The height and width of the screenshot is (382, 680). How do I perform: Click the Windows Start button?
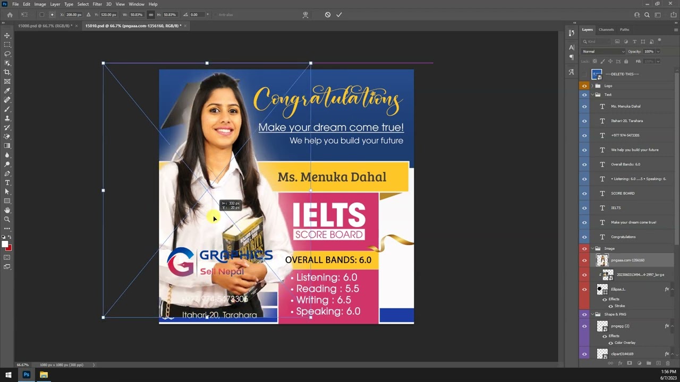click(8, 375)
